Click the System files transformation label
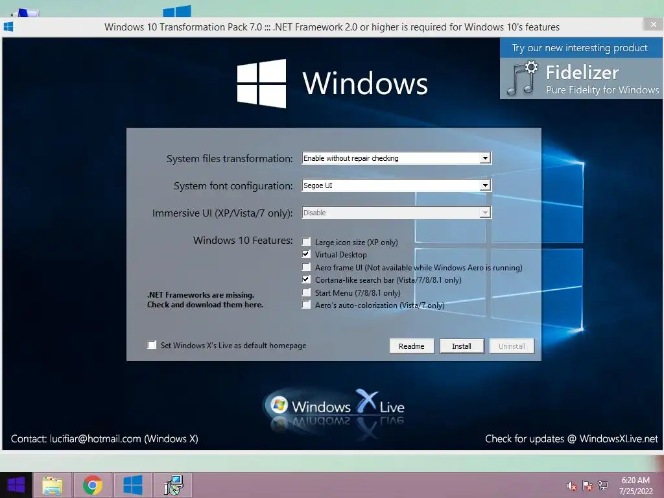Screen dimensions: 664x498 coord(230,158)
